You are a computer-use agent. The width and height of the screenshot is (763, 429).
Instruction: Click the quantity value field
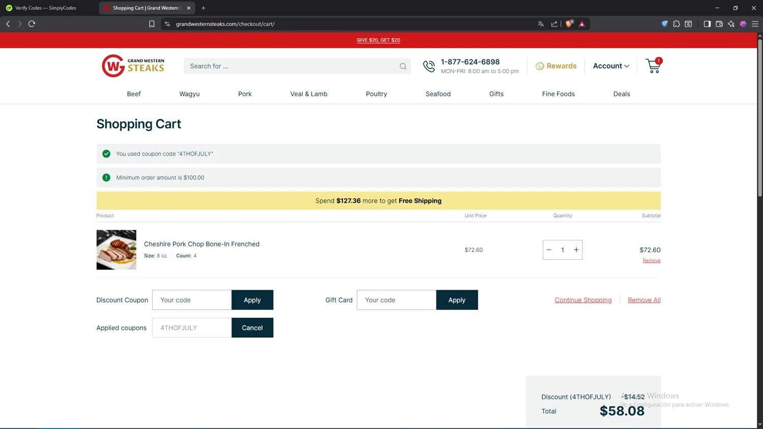563,250
